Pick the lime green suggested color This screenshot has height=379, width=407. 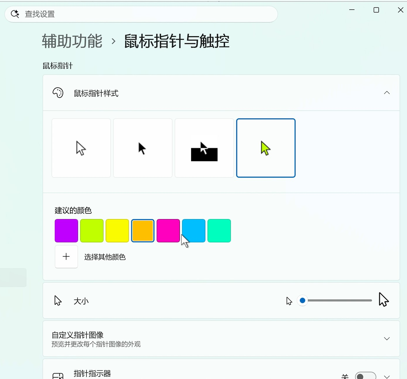[x=92, y=231]
